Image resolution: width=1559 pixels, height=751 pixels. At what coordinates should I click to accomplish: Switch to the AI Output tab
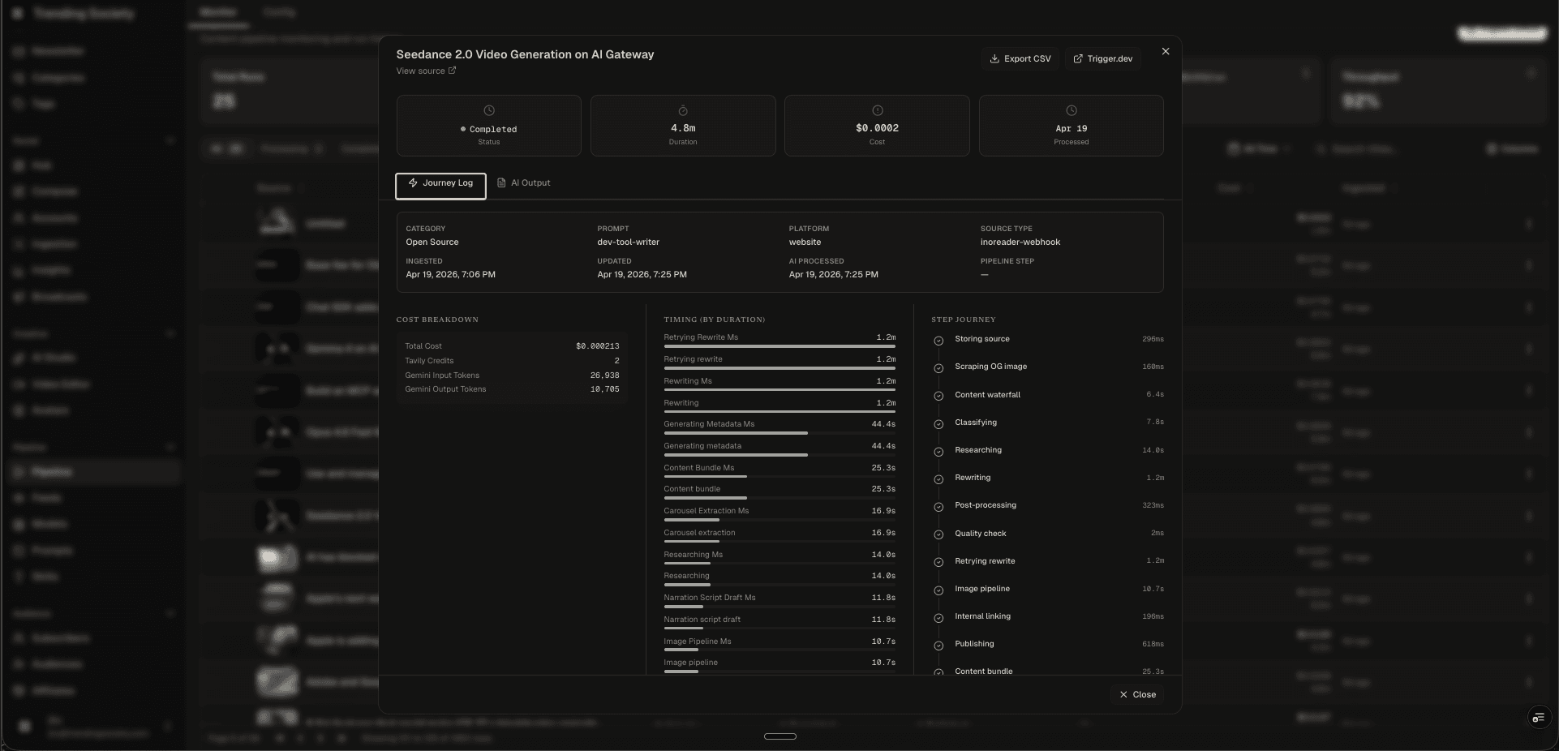point(524,183)
